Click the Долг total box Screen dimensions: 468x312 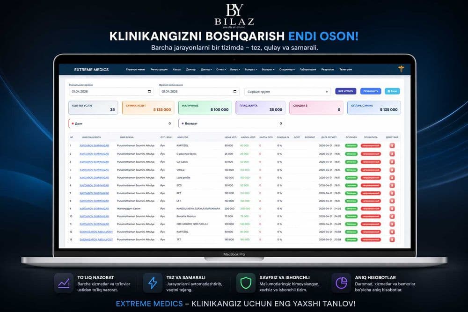point(121,123)
